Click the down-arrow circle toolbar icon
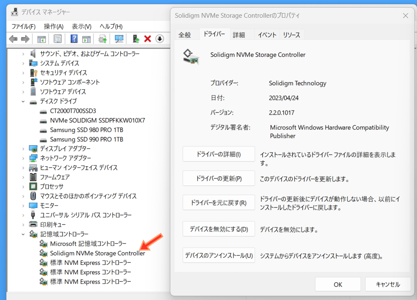The height and width of the screenshot is (300, 417). (x=159, y=39)
